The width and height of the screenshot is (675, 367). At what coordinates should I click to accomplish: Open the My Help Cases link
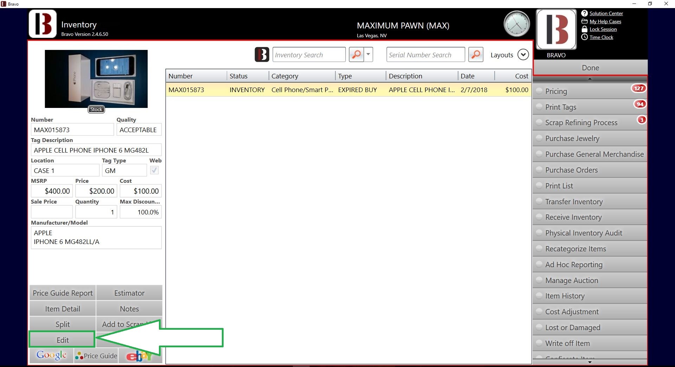coord(605,21)
